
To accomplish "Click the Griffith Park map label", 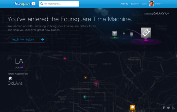I will pyautogui.click(x=107, y=64).
